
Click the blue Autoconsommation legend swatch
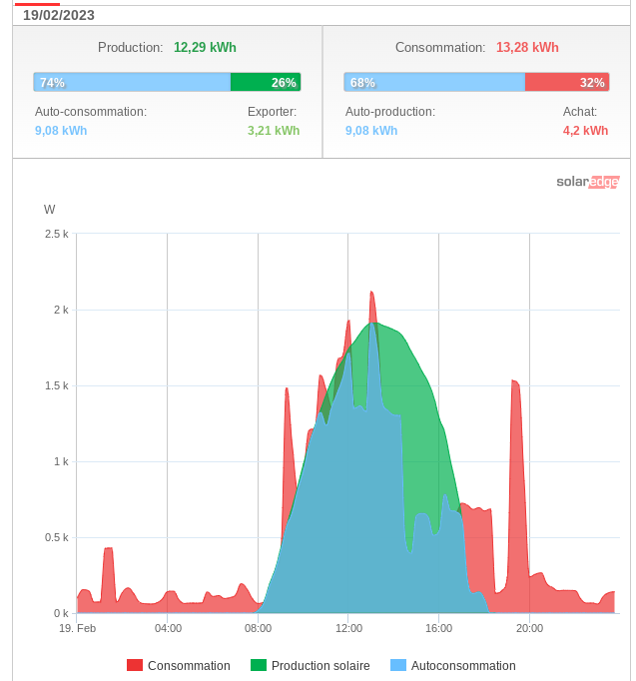point(398,666)
